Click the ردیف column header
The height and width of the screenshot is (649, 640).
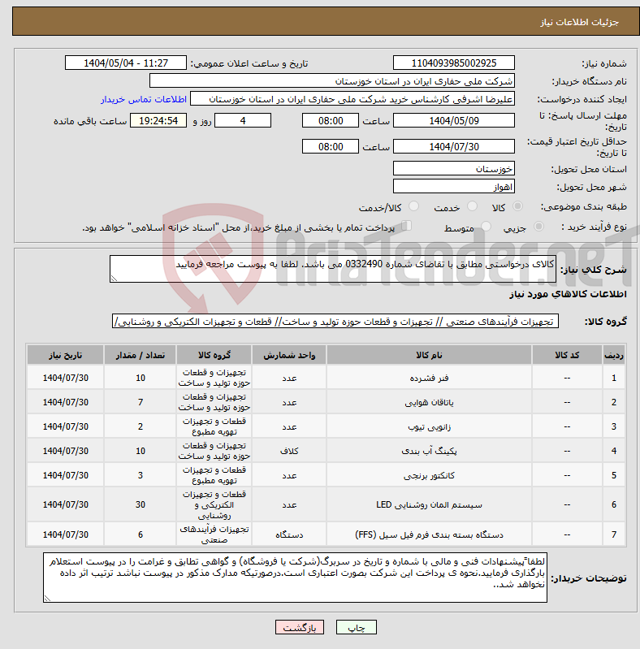pyautogui.click(x=614, y=355)
